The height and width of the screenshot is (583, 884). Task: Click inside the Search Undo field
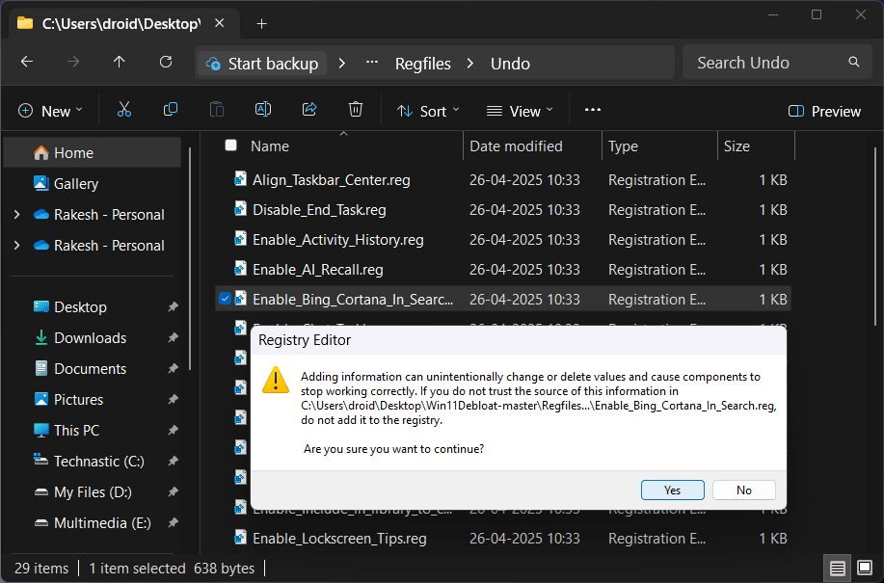click(x=777, y=63)
